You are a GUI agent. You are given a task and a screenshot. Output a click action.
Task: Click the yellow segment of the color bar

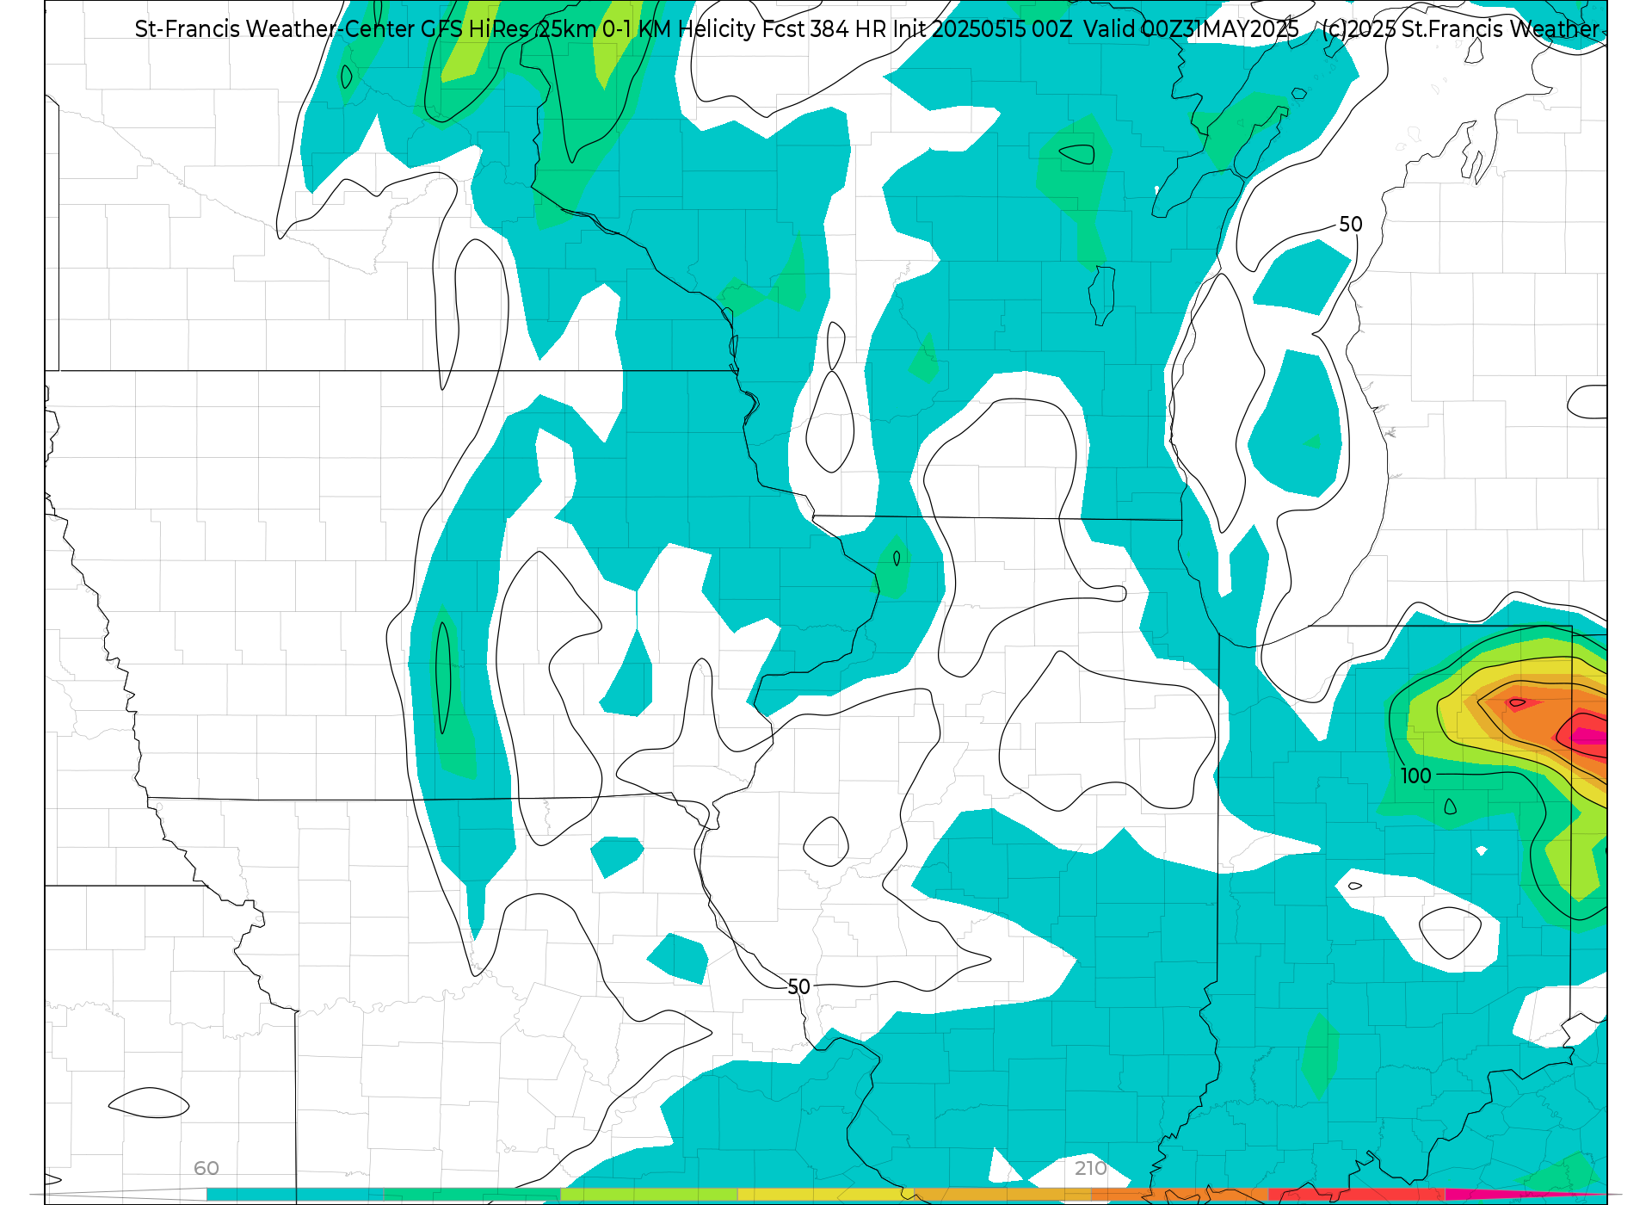(x=826, y=1195)
